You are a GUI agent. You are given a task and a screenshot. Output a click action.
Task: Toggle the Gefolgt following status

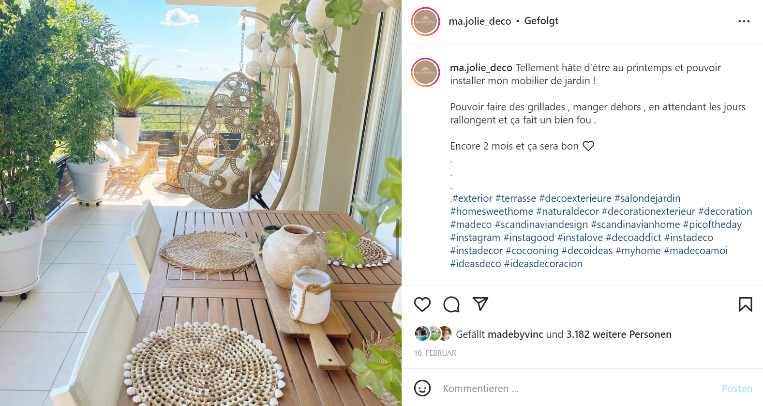pos(541,21)
